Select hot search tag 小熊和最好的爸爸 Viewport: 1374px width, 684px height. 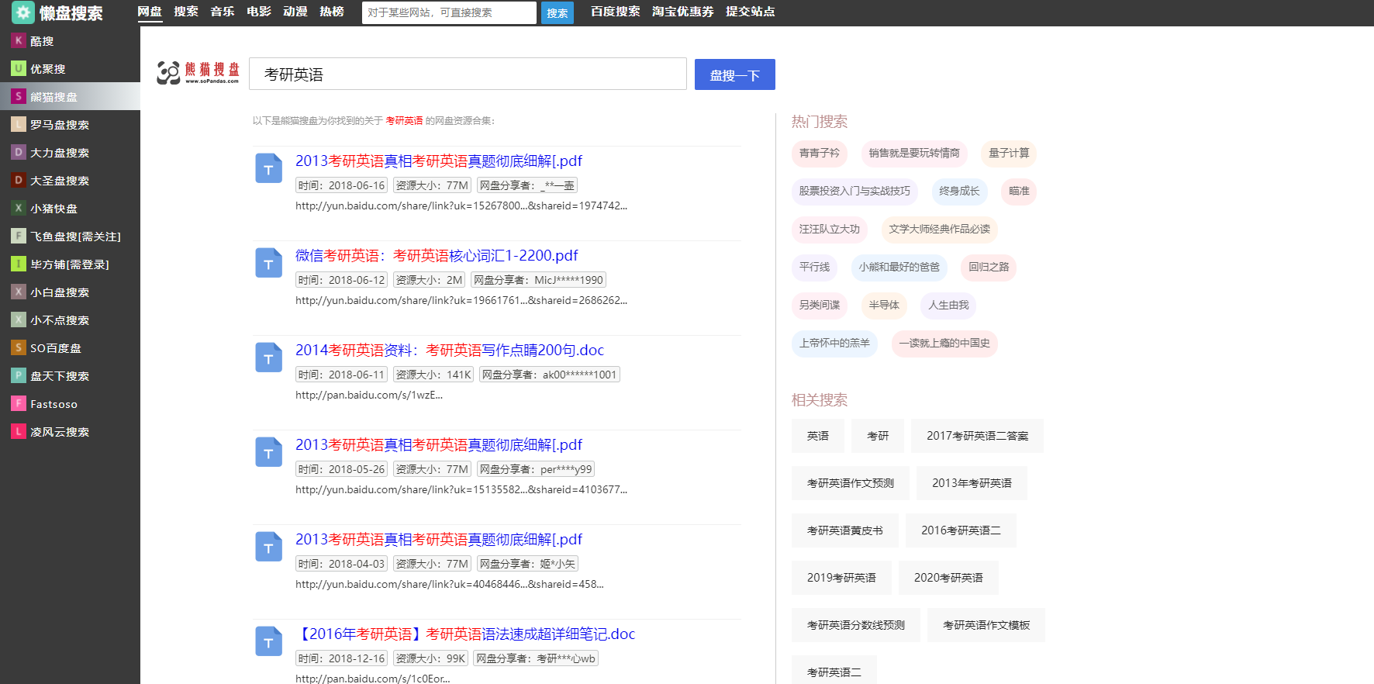[899, 268]
